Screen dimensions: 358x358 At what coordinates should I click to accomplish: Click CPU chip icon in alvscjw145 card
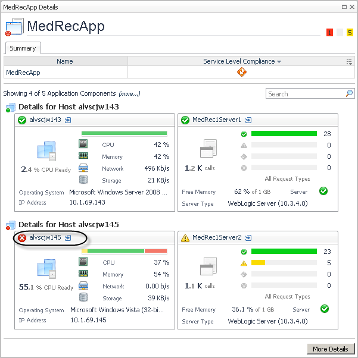83,262
